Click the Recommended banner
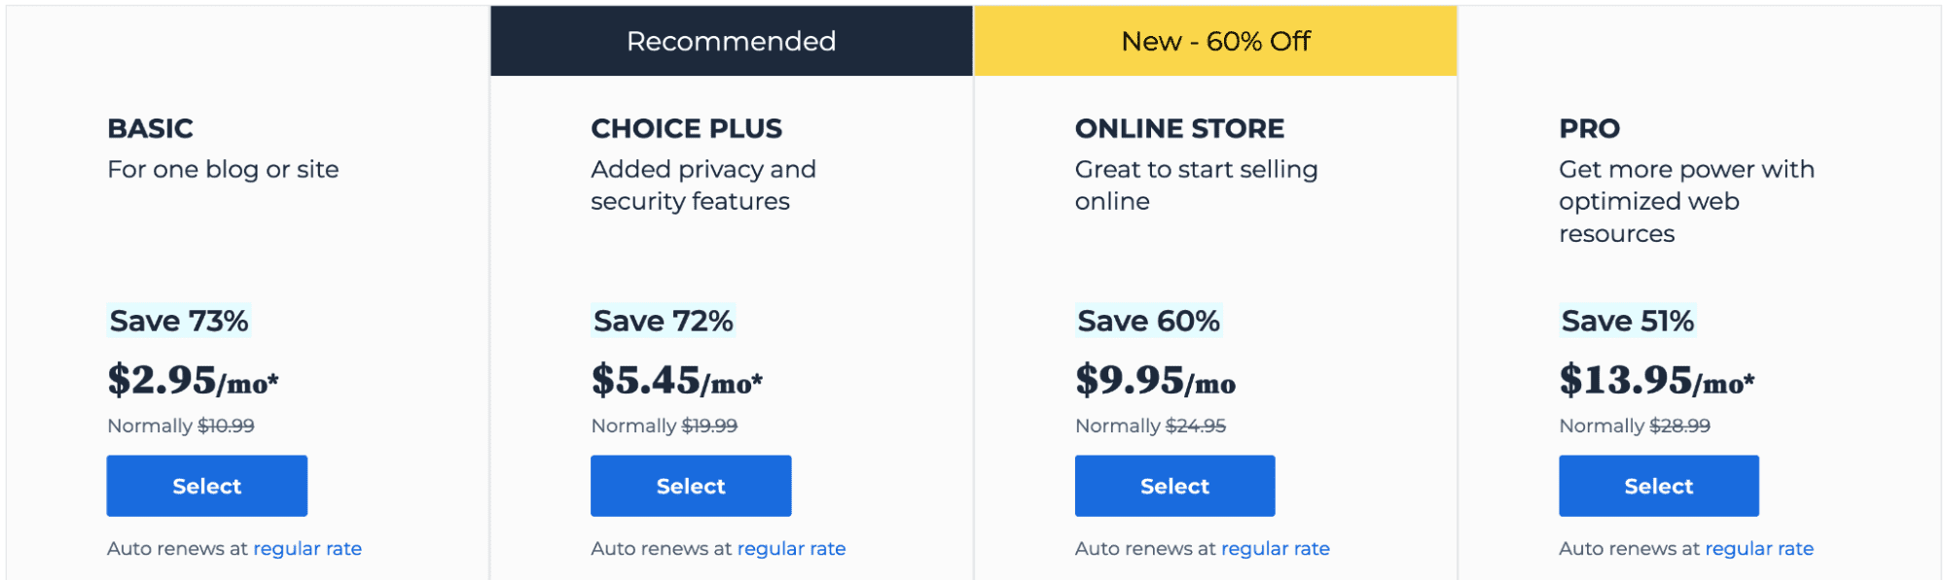The image size is (1945, 581). (731, 41)
